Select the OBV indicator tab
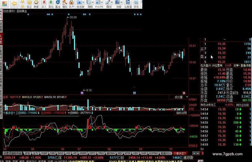The height and width of the screenshot is (162, 252). pyautogui.click(x=136, y=153)
